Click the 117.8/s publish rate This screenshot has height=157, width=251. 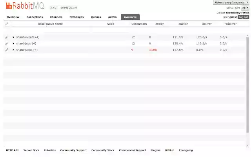point(178,50)
